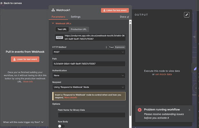Click the set mock data link
Image resolution: width=199 pixels, height=128 pixels.
pos(164,74)
